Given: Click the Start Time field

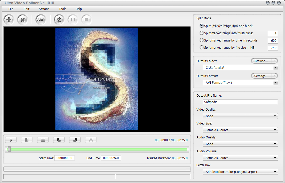Looking at the screenshot, I should pyautogui.click(x=65, y=158).
